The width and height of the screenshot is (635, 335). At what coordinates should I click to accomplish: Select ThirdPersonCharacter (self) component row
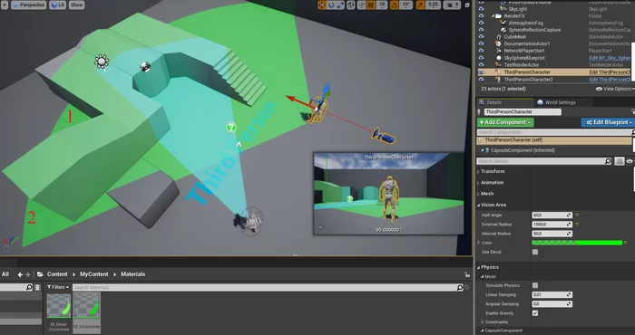coord(554,140)
